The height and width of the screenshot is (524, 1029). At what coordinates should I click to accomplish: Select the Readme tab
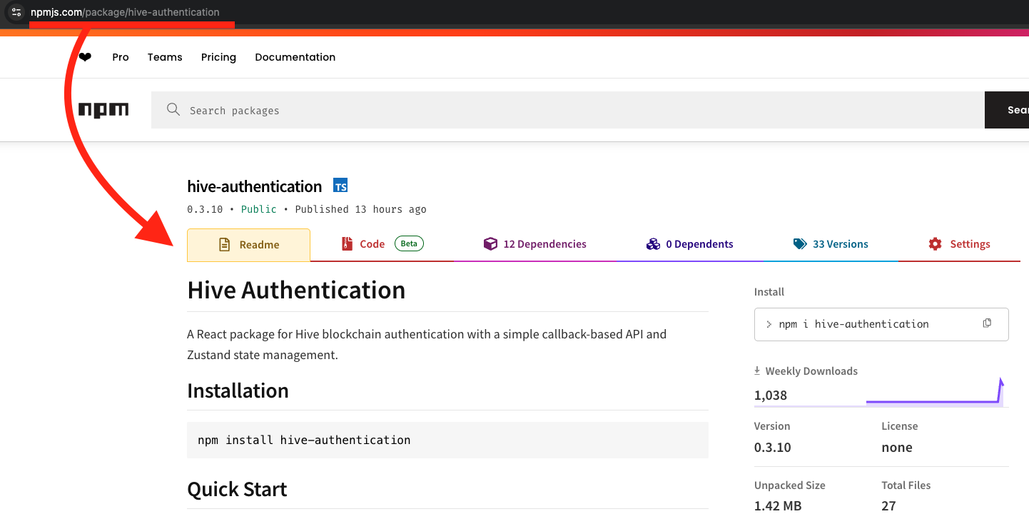click(248, 245)
